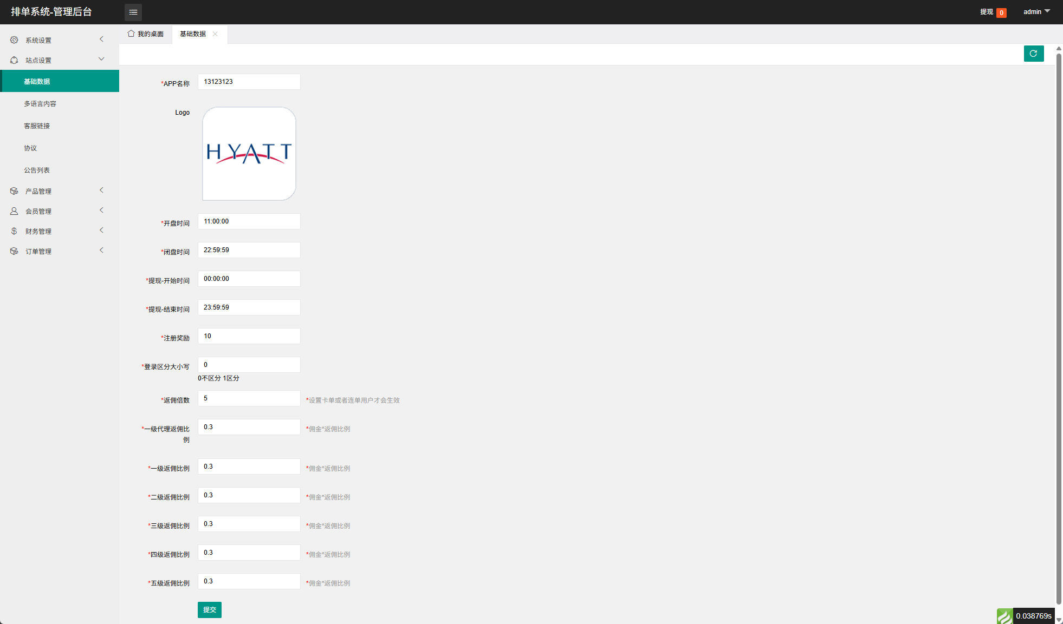Click the order management icon

coord(14,251)
